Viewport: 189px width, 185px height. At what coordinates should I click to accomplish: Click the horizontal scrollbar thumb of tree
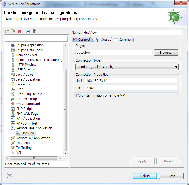(x=34, y=158)
